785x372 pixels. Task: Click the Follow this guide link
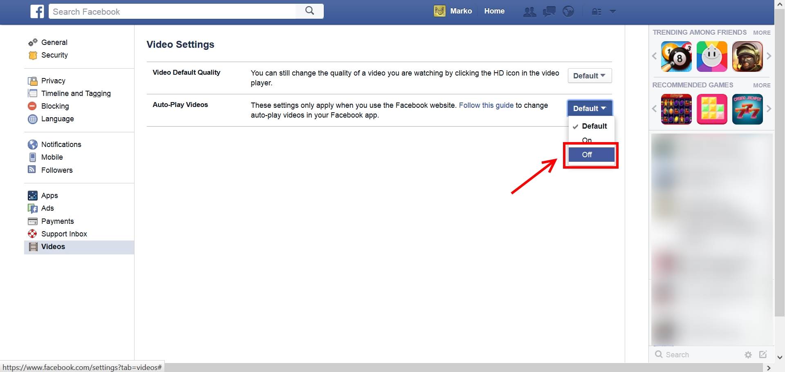(486, 105)
